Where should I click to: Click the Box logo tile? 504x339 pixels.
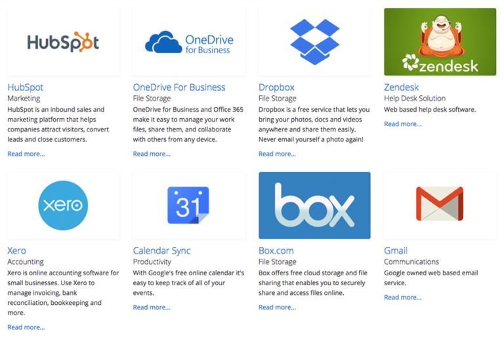[314, 205]
